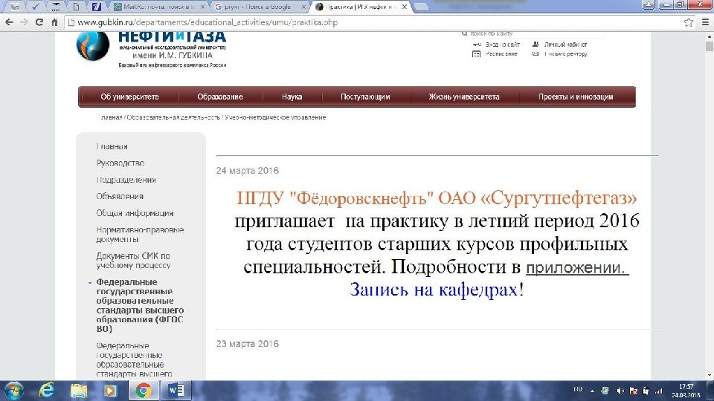The height and width of the screenshot is (401, 714).
Task: Open the Вход на сайт link
Action: 503,45
